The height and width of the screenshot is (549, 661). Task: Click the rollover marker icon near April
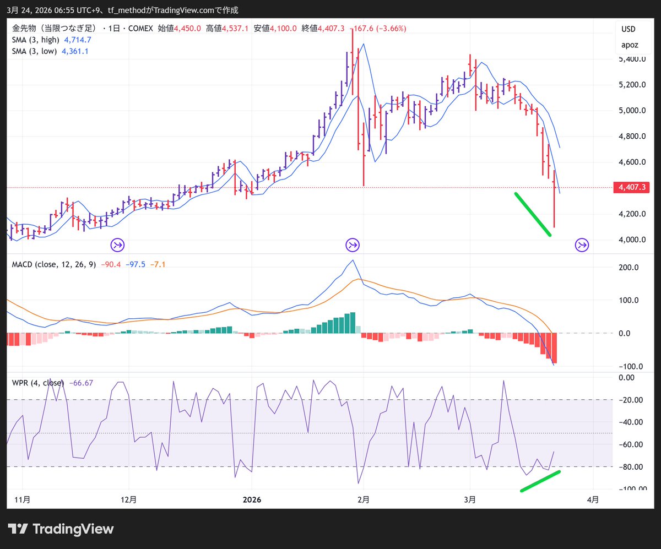point(582,244)
